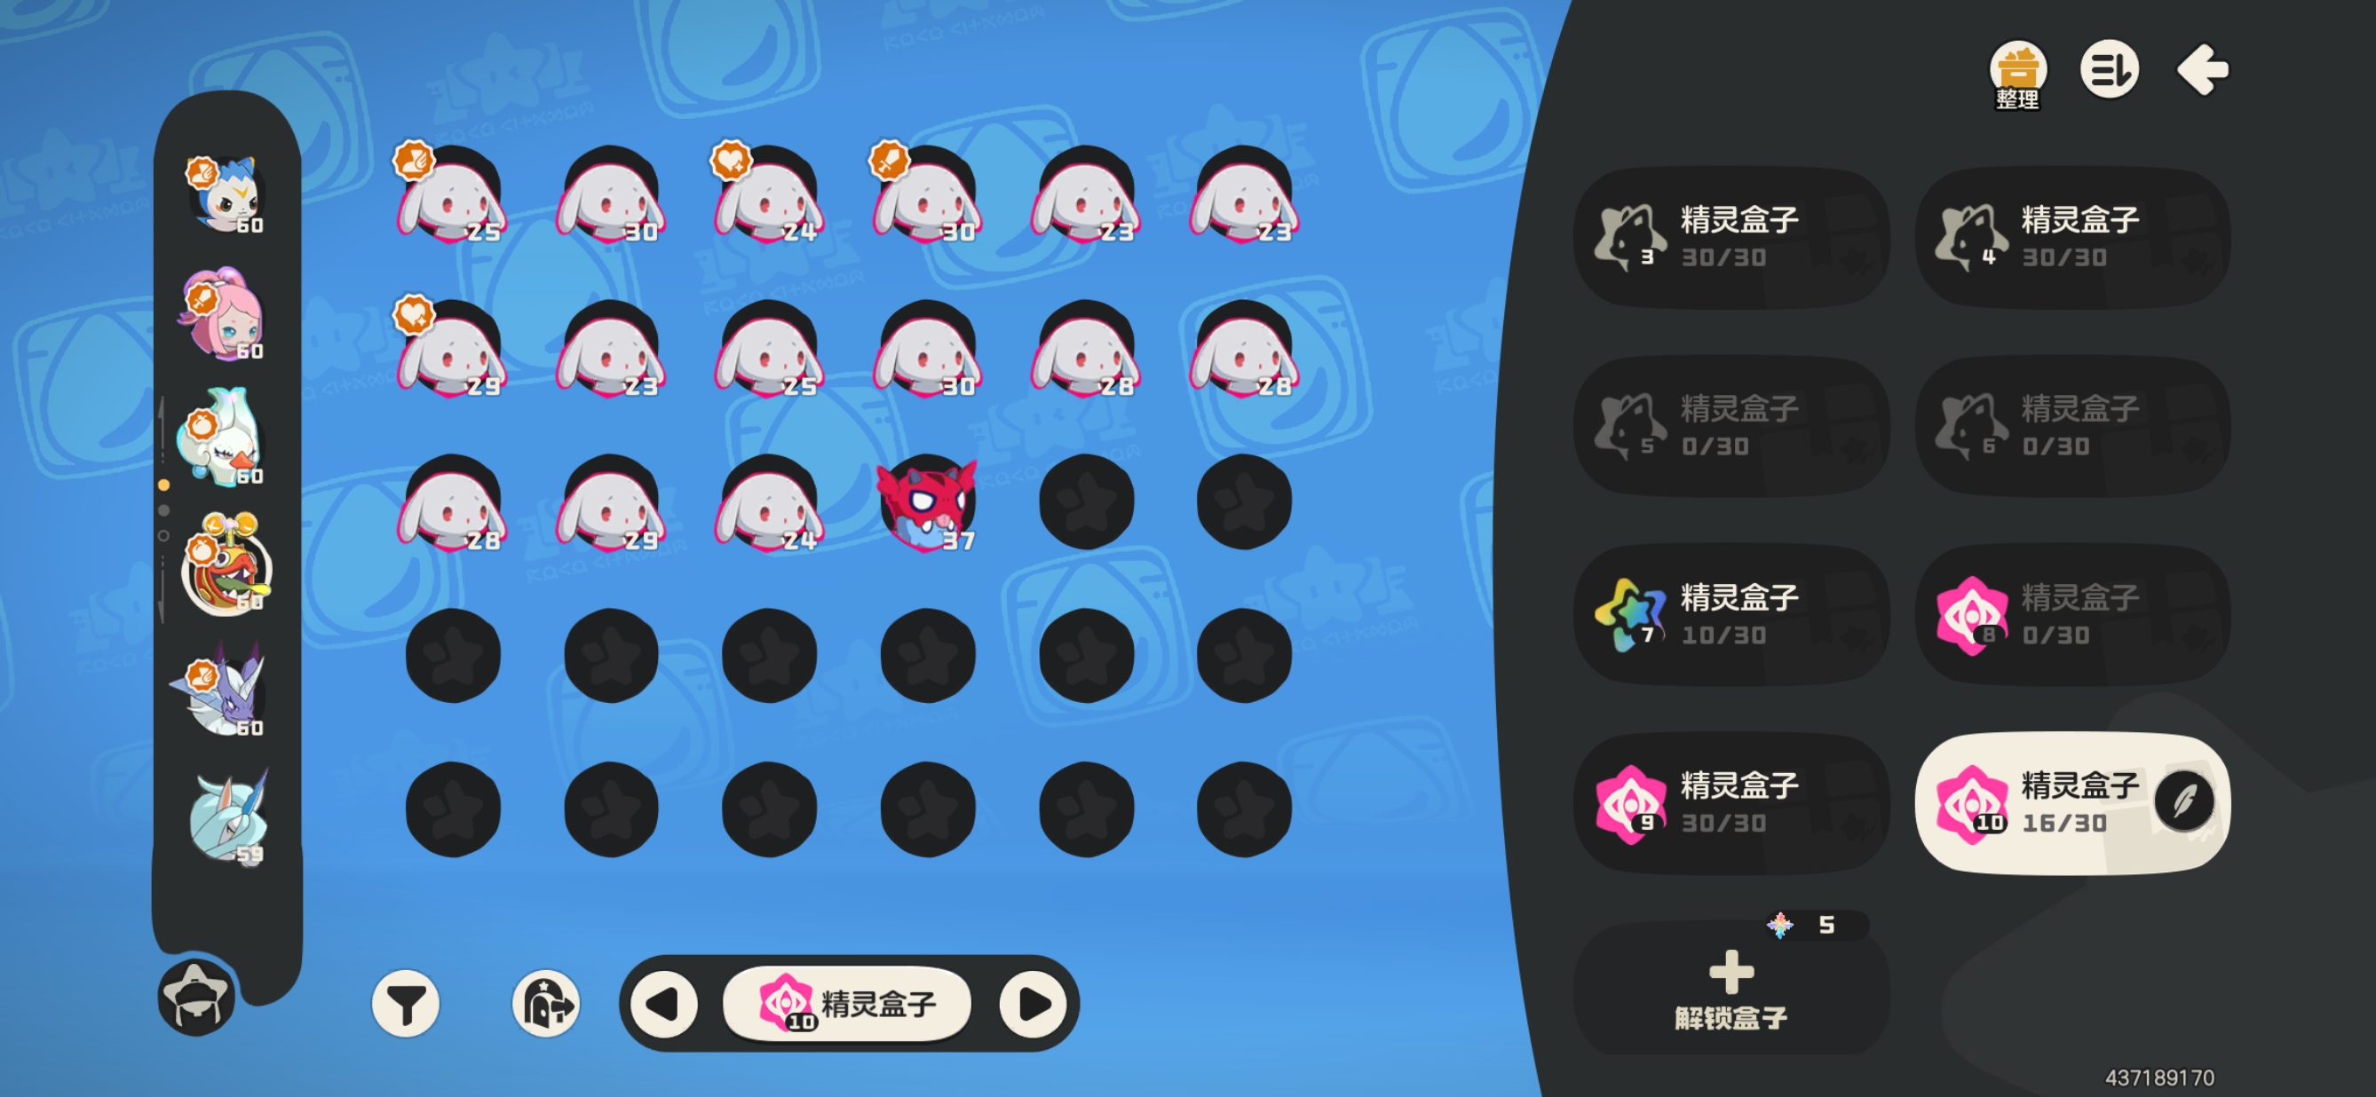This screenshot has width=2376, height=1097.
Task: Open the sort list icon
Action: click(2109, 69)
